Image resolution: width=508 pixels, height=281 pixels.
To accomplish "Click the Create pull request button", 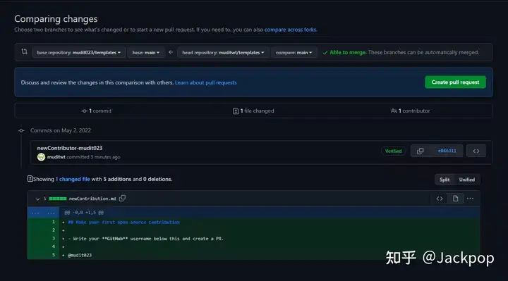I will tap(455, 82).
